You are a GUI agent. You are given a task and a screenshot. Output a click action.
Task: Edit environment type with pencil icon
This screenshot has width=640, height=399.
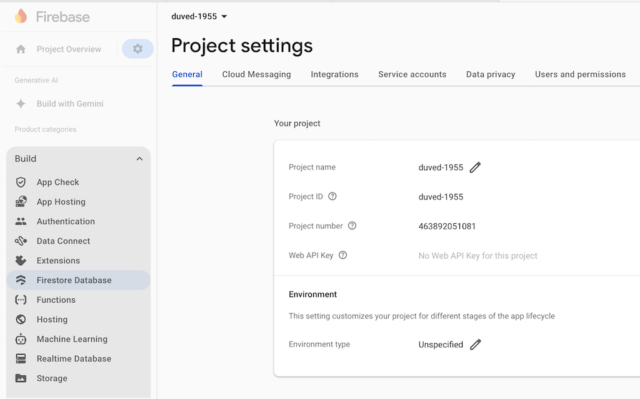tap(475, 345)
